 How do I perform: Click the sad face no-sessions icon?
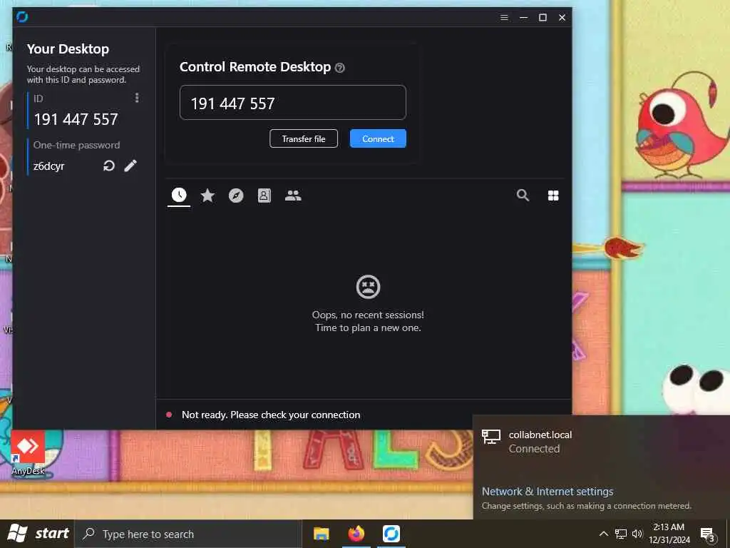pos(369,287)
